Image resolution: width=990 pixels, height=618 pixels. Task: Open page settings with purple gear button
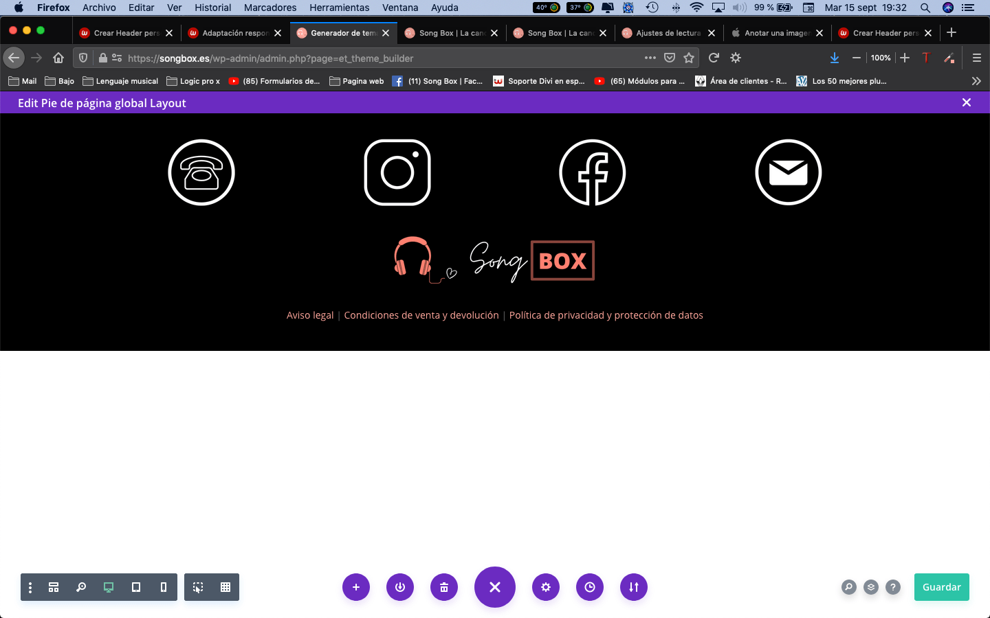point(546,587)
